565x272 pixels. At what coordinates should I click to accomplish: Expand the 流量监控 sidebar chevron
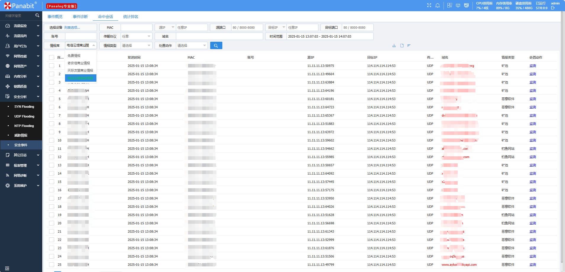tap(38, 26)
